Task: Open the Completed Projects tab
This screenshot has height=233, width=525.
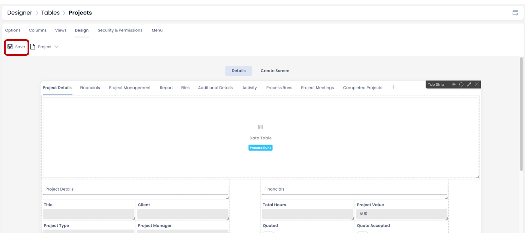Action: pyautogui.click(x=362, y=88)
